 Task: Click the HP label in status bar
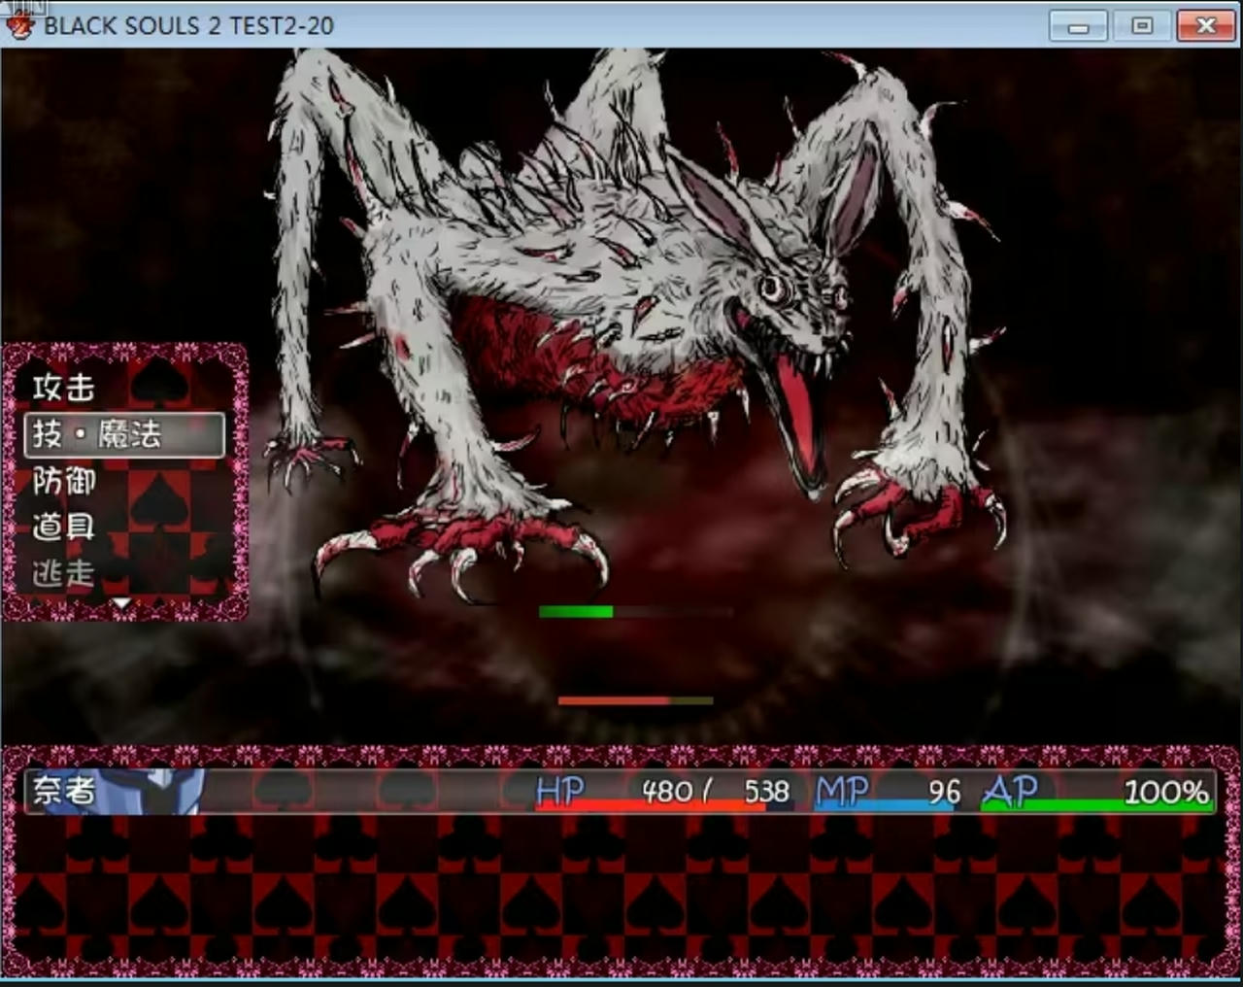click(x=560, y=792)
